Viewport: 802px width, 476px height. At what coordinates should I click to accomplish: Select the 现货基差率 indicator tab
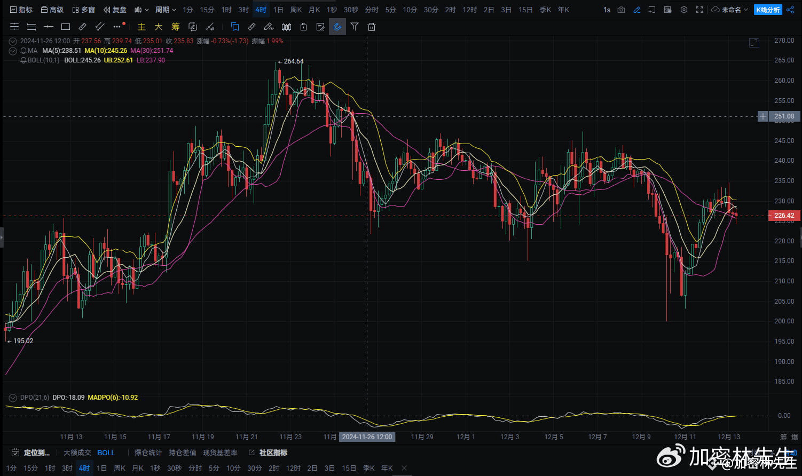(220, 453)
